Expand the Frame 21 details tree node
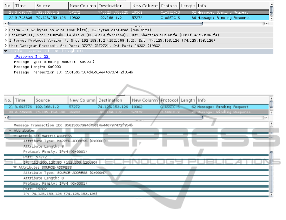 [6, 30]
